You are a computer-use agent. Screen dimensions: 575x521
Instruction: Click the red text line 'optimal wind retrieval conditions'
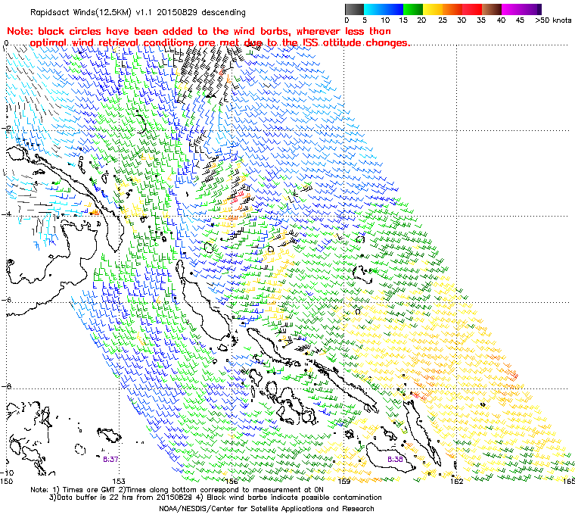point(219,42)
